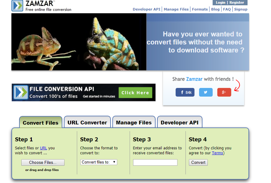Click the email address input field
The image size is (271, 183).
(155, 162)
